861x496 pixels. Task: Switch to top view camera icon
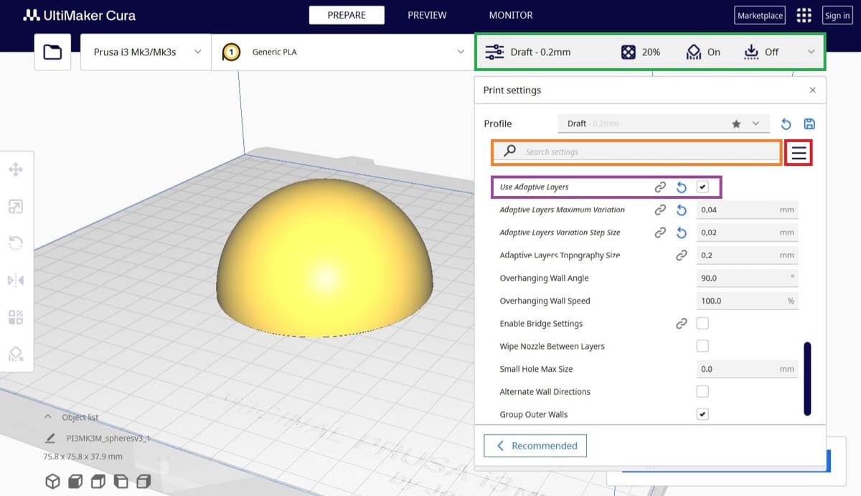click(98, 481)
